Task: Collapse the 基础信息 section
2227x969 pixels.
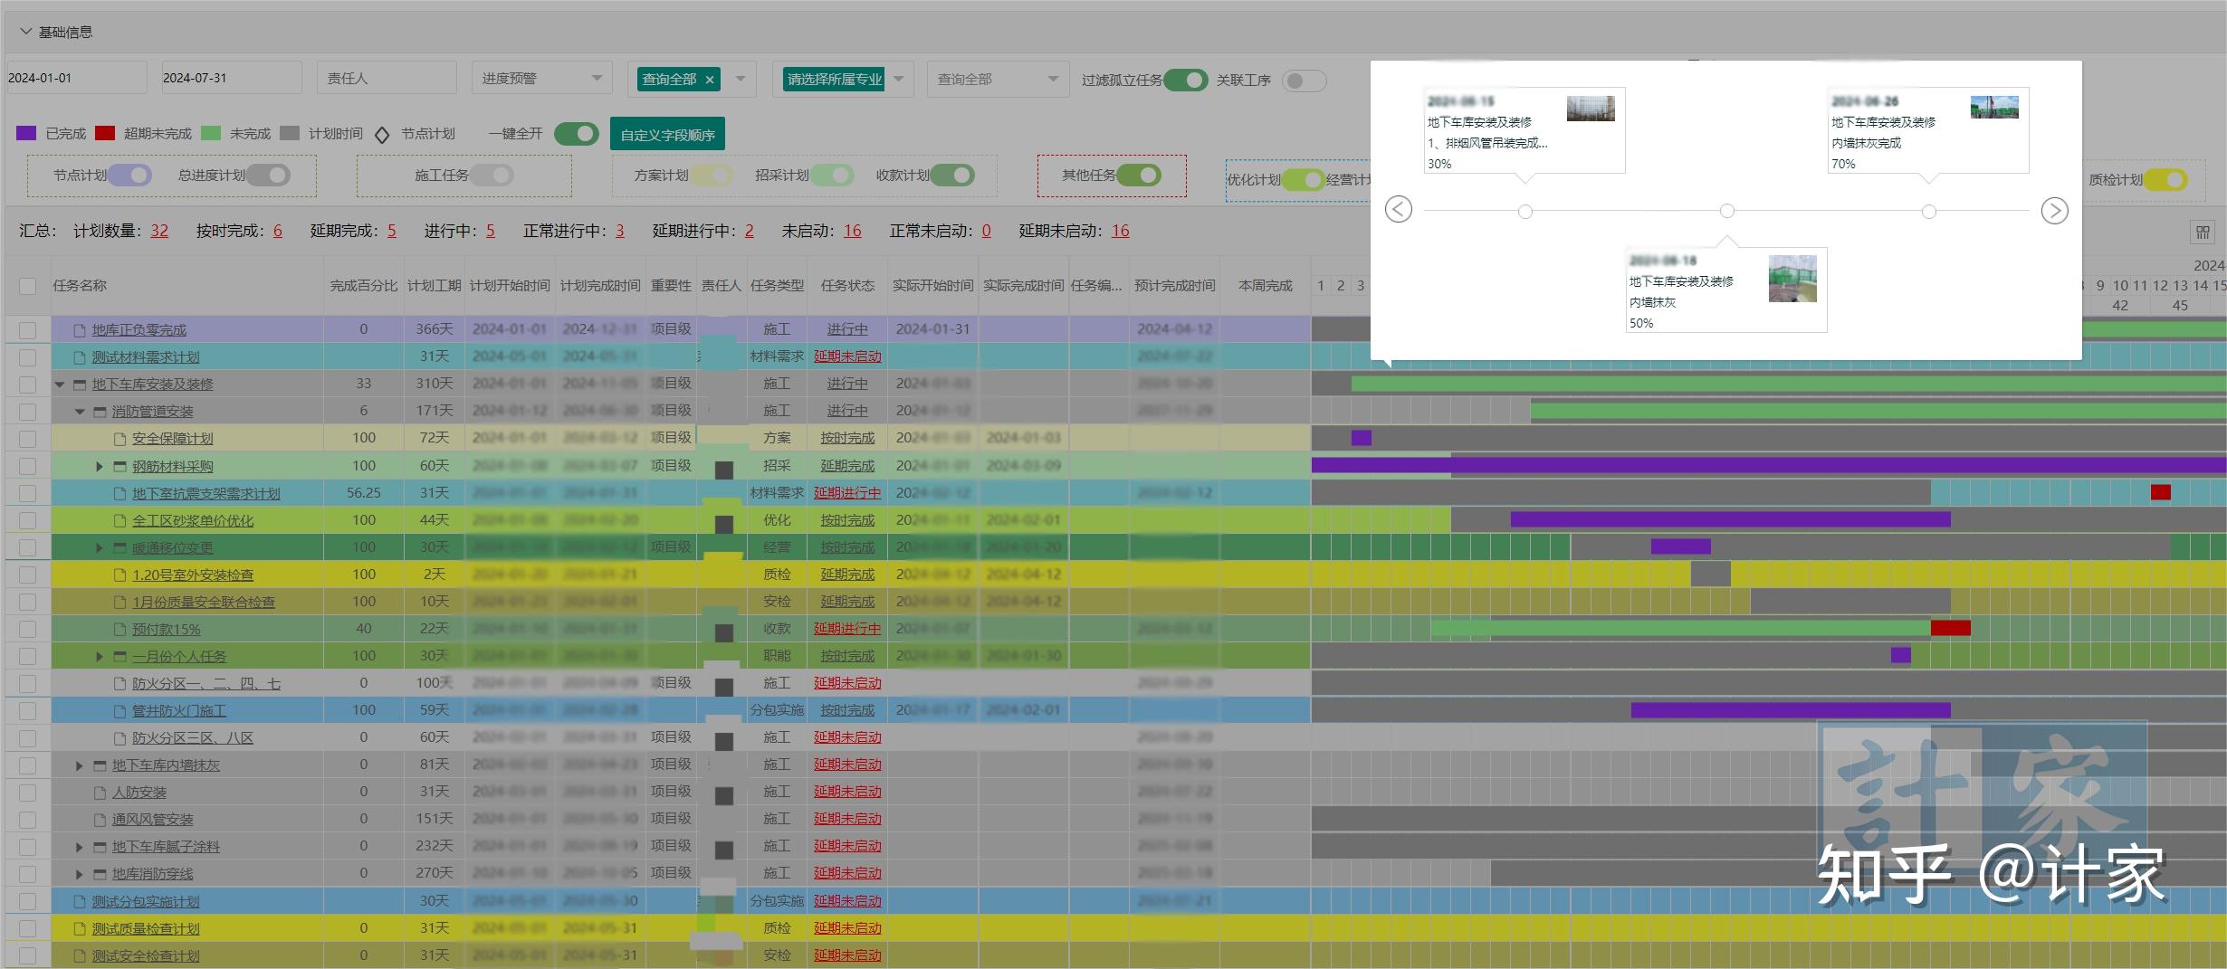Action: pos(25,32)
